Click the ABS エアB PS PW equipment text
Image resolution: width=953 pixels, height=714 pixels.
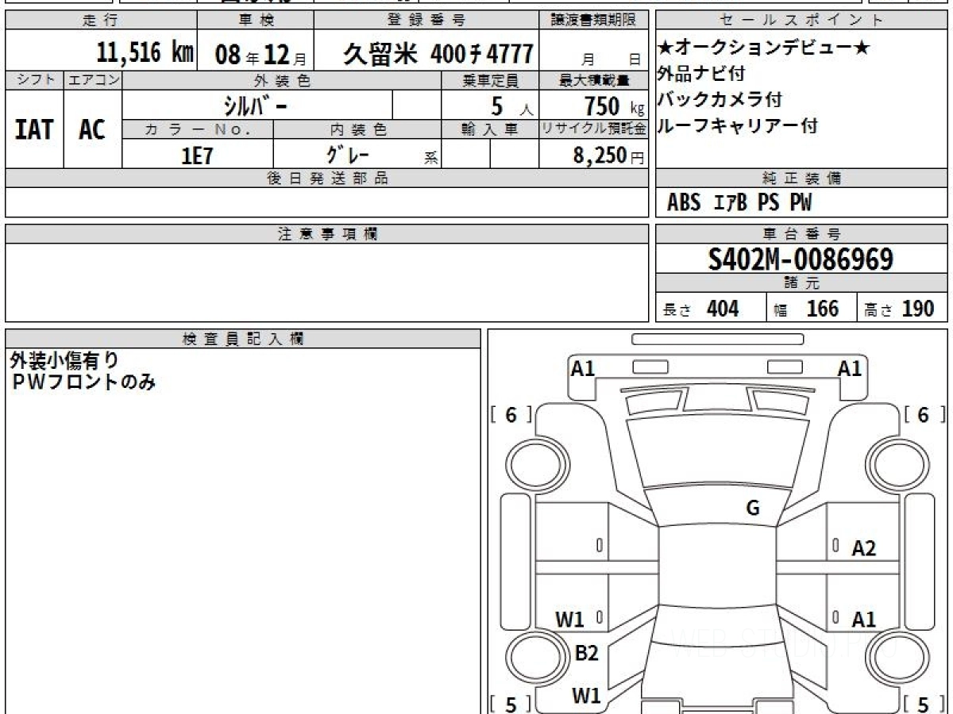tap(739, 203)
